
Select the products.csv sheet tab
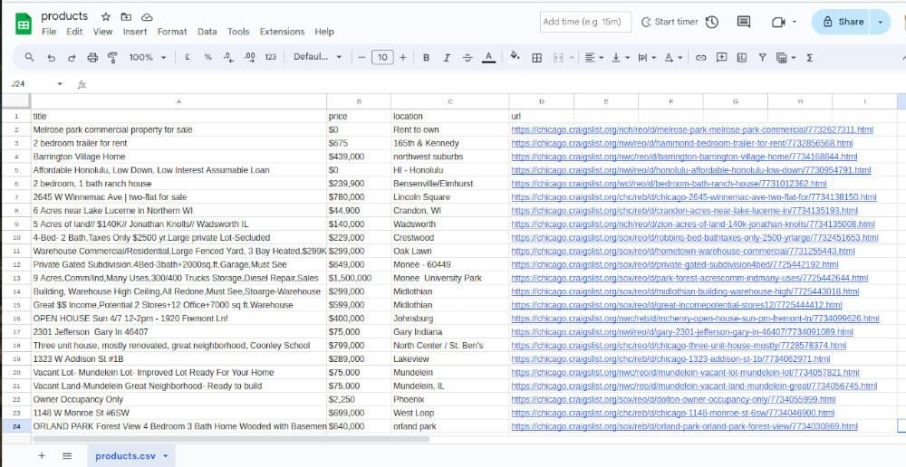point(125,456)
